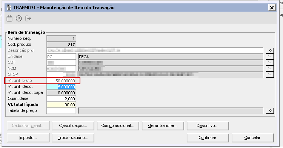Focus the Vl. unit. desc. field
This screenshot has width=283, height=148.
click(61, 87)
